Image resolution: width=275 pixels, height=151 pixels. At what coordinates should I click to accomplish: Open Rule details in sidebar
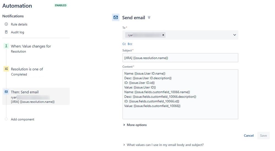click(19, 24)
